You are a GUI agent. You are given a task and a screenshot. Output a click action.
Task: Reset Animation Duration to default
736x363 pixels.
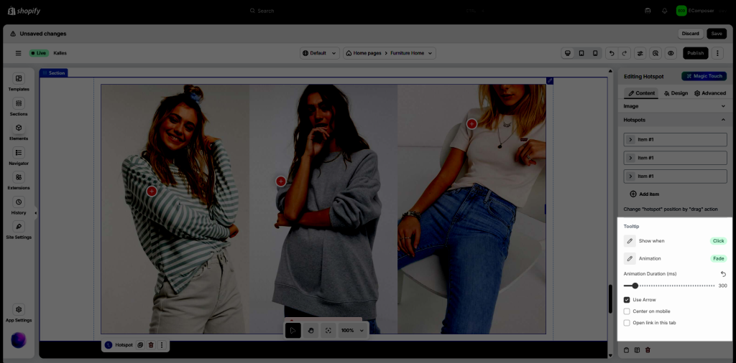click(x=723, y=274)
